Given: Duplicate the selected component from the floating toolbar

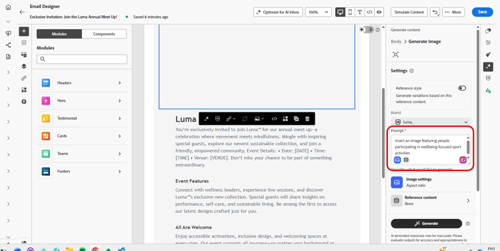Looking at the screenshot, I should click(296, 119).
